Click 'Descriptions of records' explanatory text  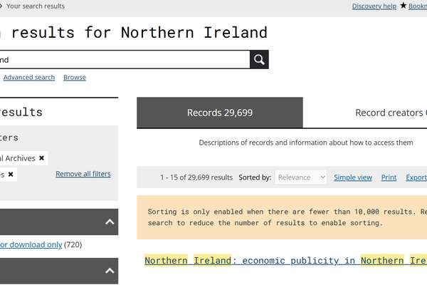pyautogui.click(x=306, y=142)
